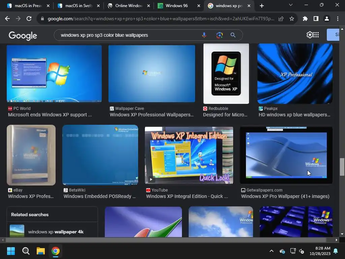Click the Sign in button
345x259 pixels.
(x=333, y=35)
